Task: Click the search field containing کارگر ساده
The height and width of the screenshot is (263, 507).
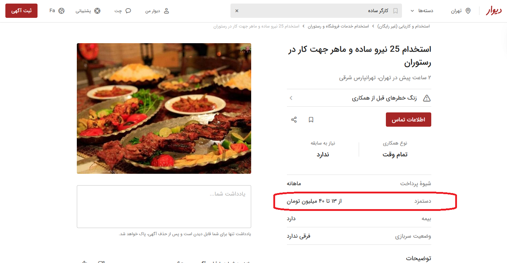Action: point(316,11)
